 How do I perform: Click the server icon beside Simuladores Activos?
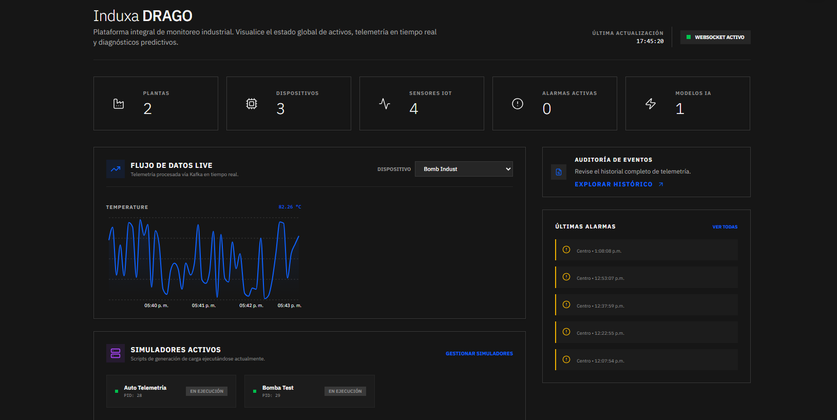point(116,353)
